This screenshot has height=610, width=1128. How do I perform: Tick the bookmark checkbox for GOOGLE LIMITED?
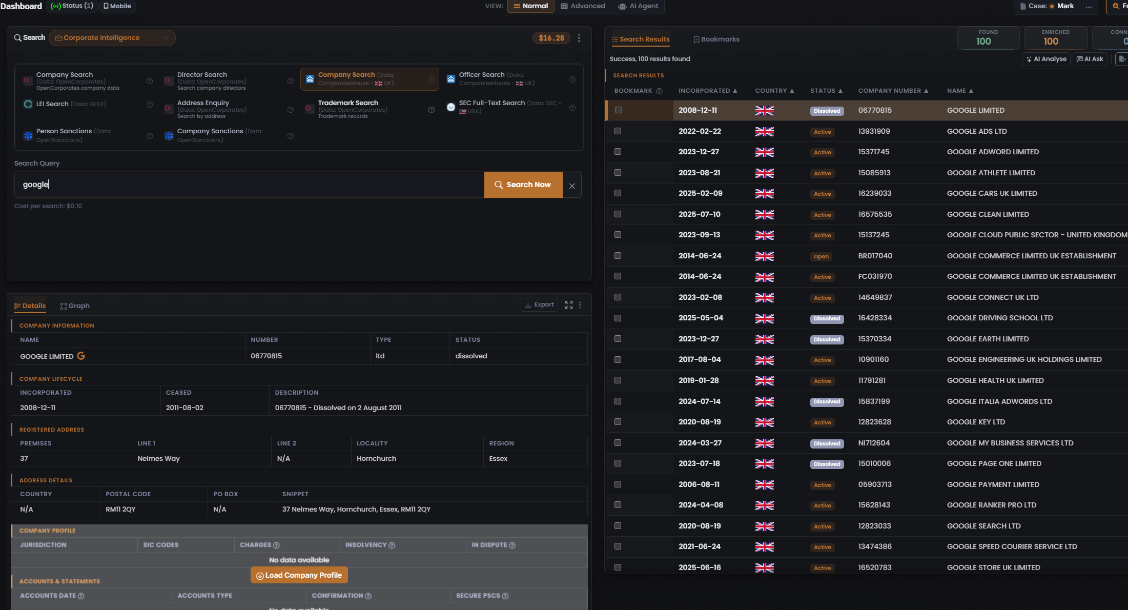[x=619, y=110]
